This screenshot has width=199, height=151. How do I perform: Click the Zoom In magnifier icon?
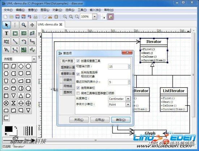(65, 17)
